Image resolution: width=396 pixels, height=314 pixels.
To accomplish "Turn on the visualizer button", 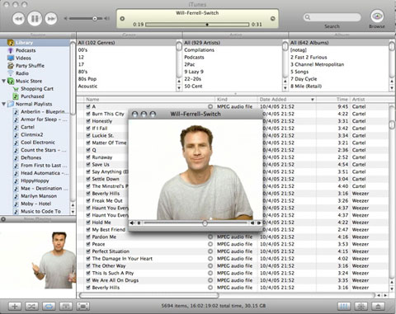I will [361, 306].
